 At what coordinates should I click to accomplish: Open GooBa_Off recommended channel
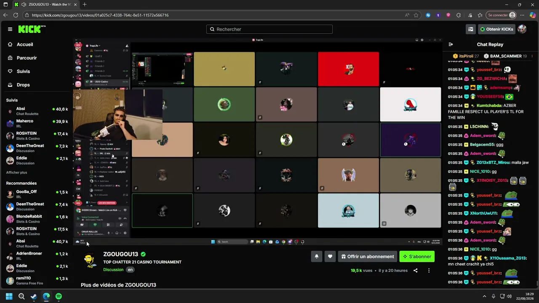point(36,194)
